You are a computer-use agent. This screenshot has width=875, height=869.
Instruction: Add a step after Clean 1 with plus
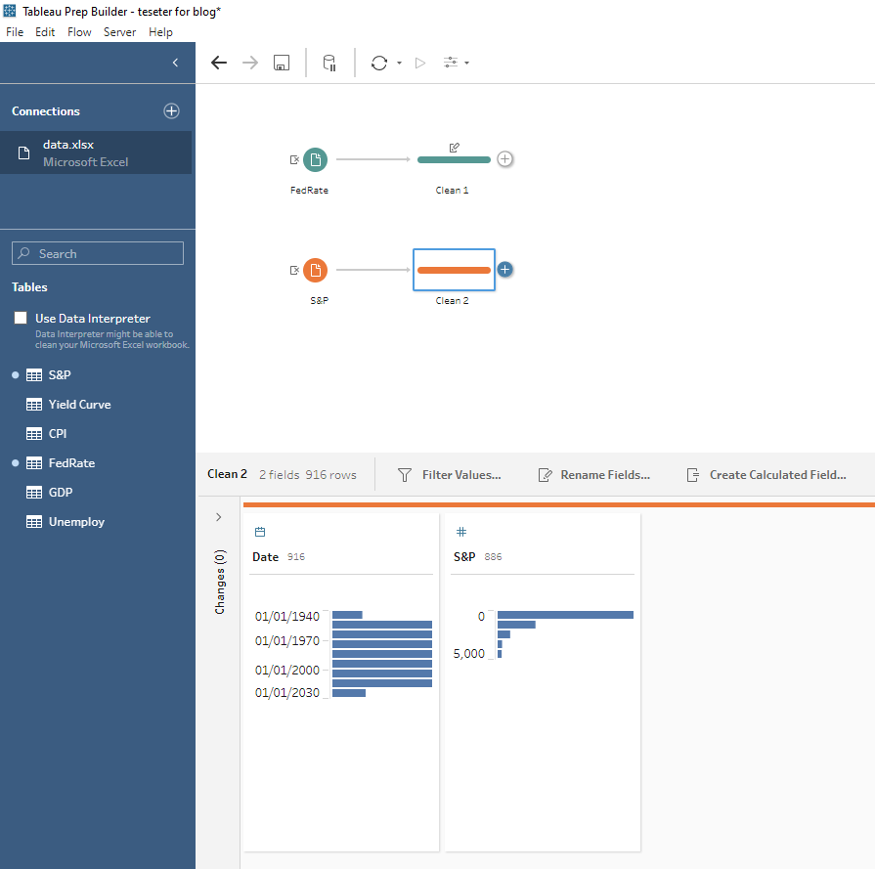[505, 159]
